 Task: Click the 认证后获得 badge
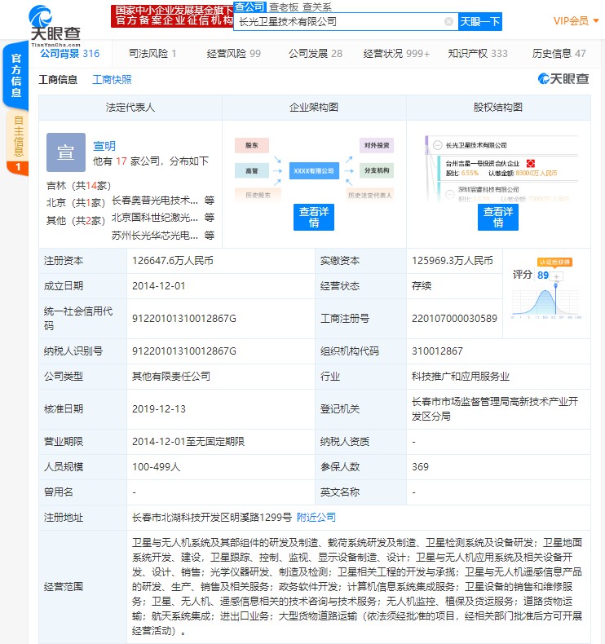pyautogui.click(x=555, y=262)
